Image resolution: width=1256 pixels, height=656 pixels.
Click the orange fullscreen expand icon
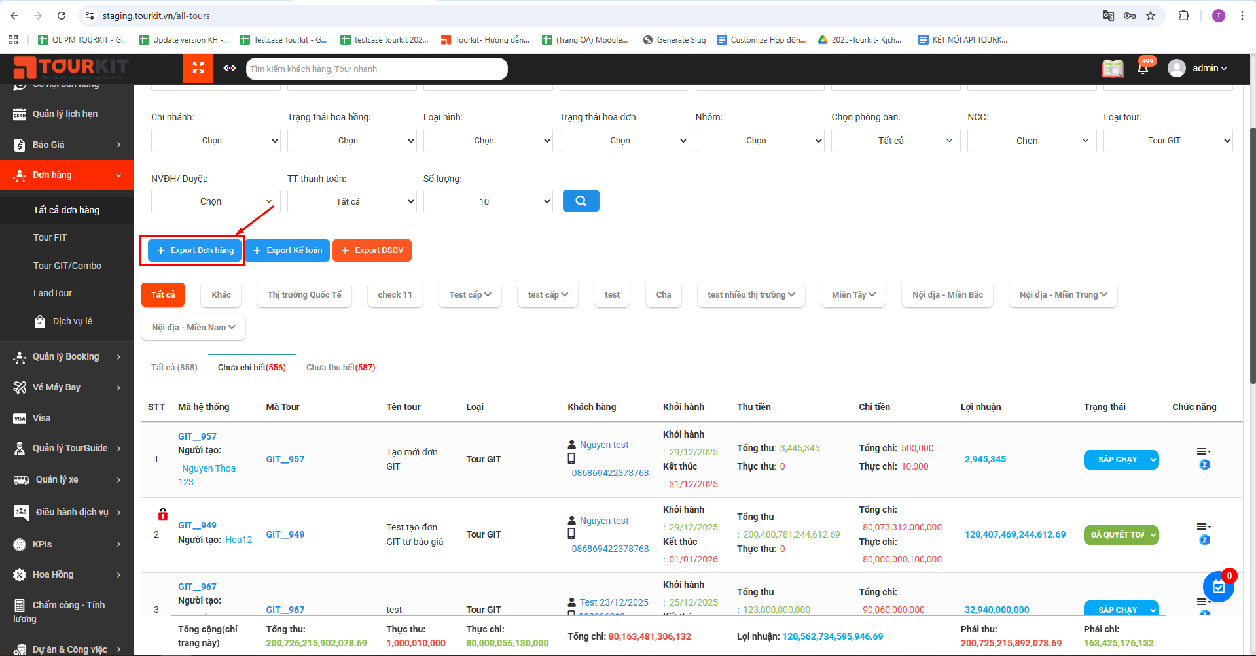point(198,68)
